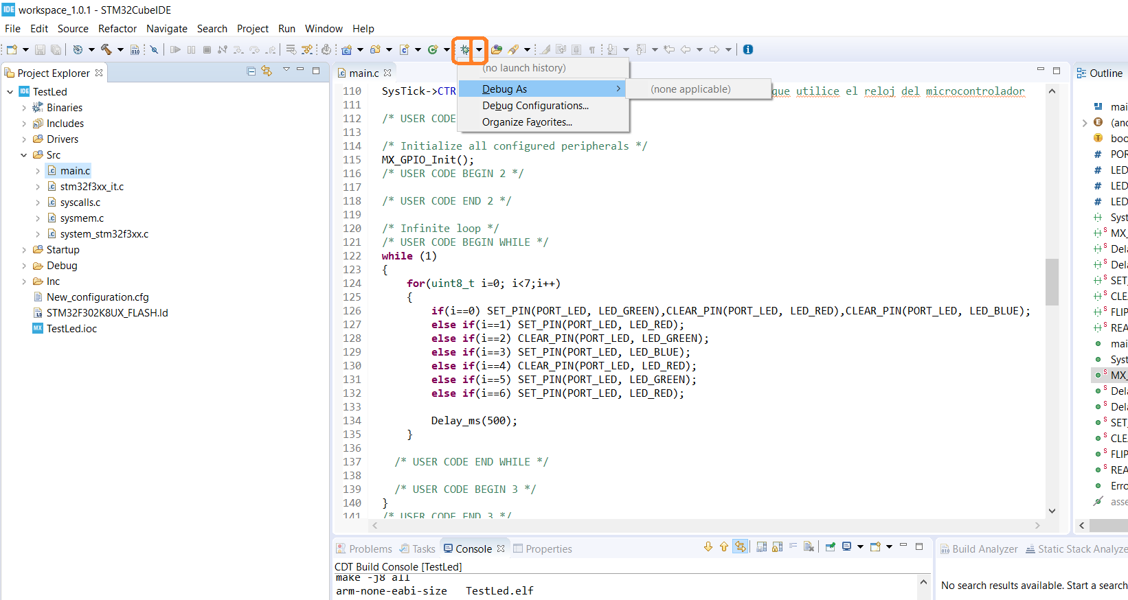Click the Terminate stop icon in toolbar

click(x=207, y=49)
